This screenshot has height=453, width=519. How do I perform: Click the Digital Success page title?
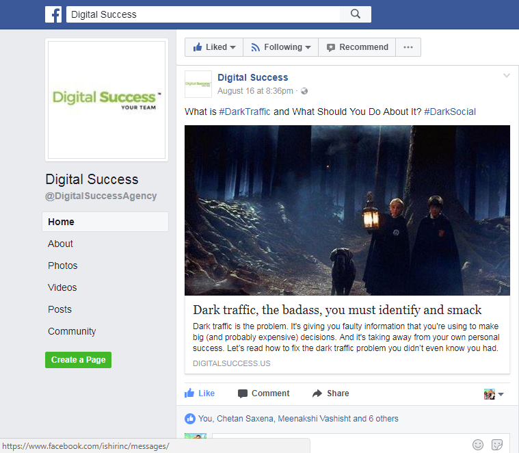(92, 179)
